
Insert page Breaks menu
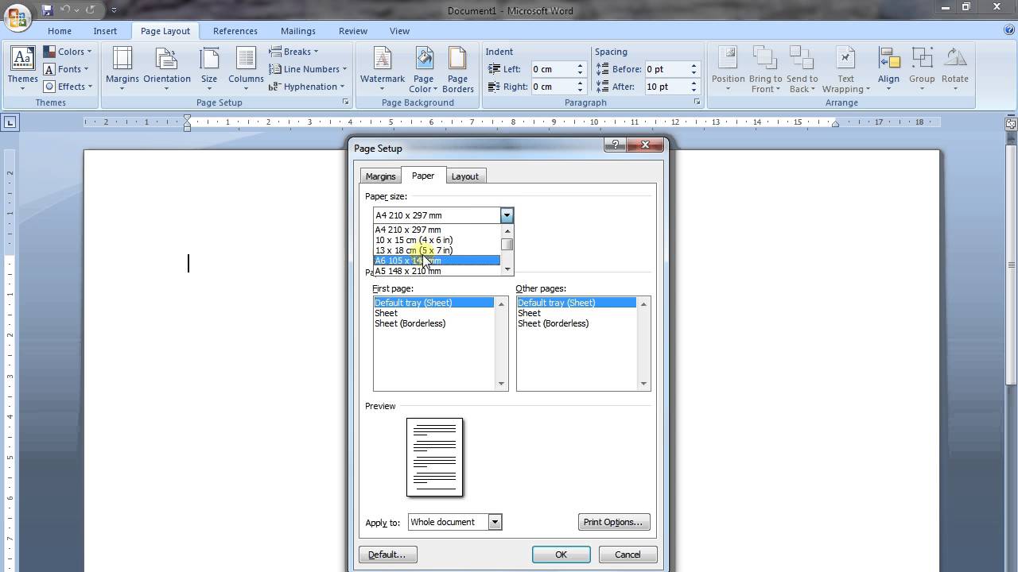(293, 52)
